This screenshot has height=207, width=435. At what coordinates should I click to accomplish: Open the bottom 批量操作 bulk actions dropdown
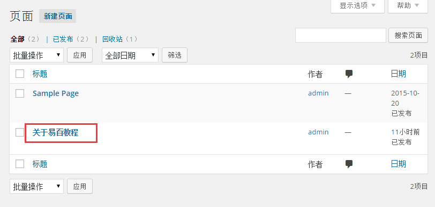pos(36,186)
